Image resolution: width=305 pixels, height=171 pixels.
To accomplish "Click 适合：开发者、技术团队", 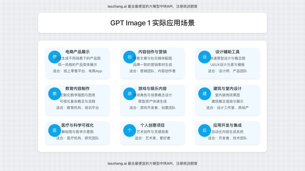I will click(227, 138).
